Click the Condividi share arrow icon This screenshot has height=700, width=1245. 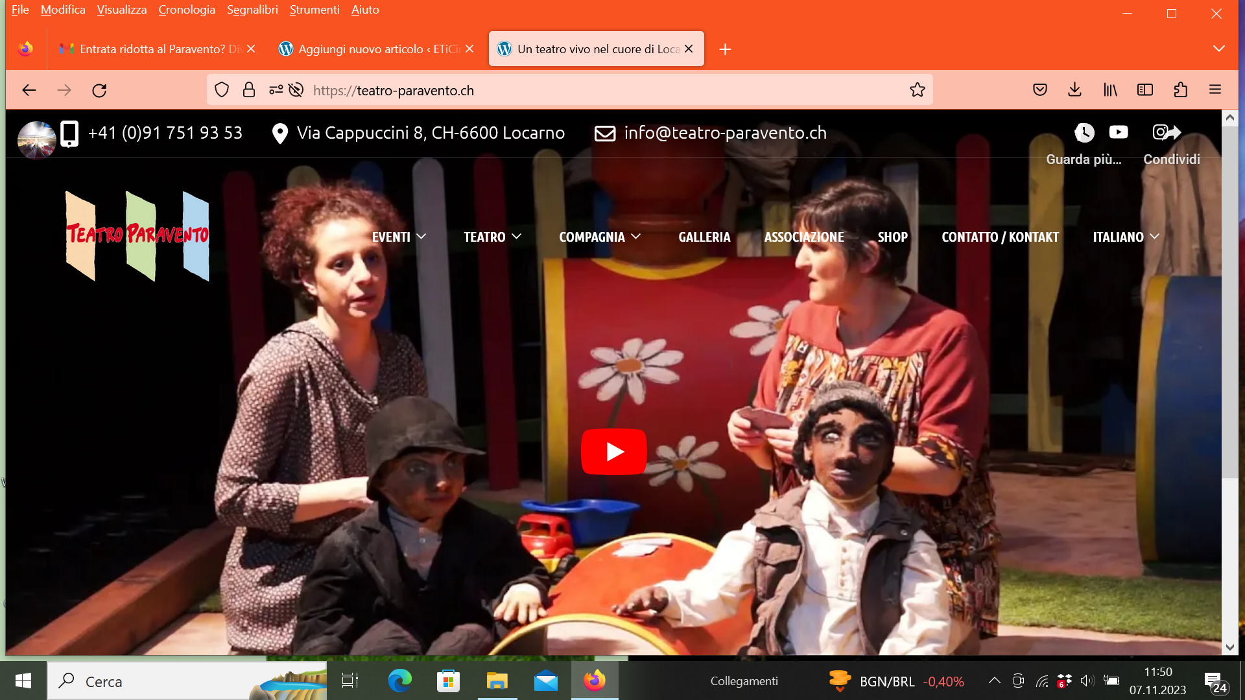pyautogui.click(x=1173, y=132)
